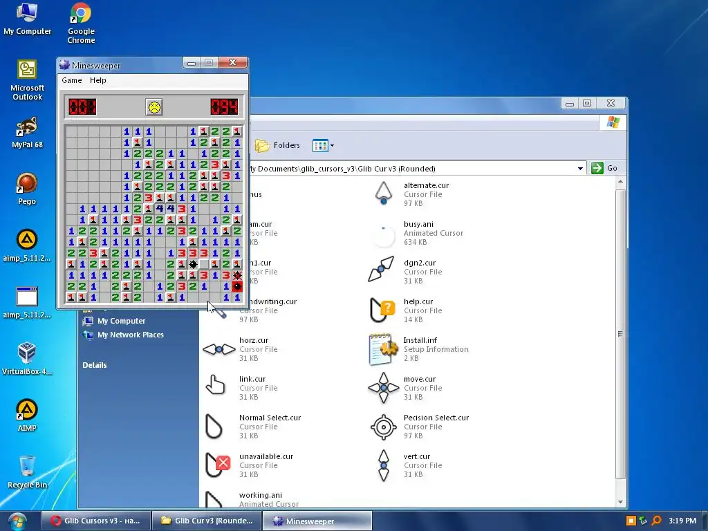This screenshot has height=531, width=708.
Task: Open the Minesweeper Help menu
Action: tap(98, 80)
